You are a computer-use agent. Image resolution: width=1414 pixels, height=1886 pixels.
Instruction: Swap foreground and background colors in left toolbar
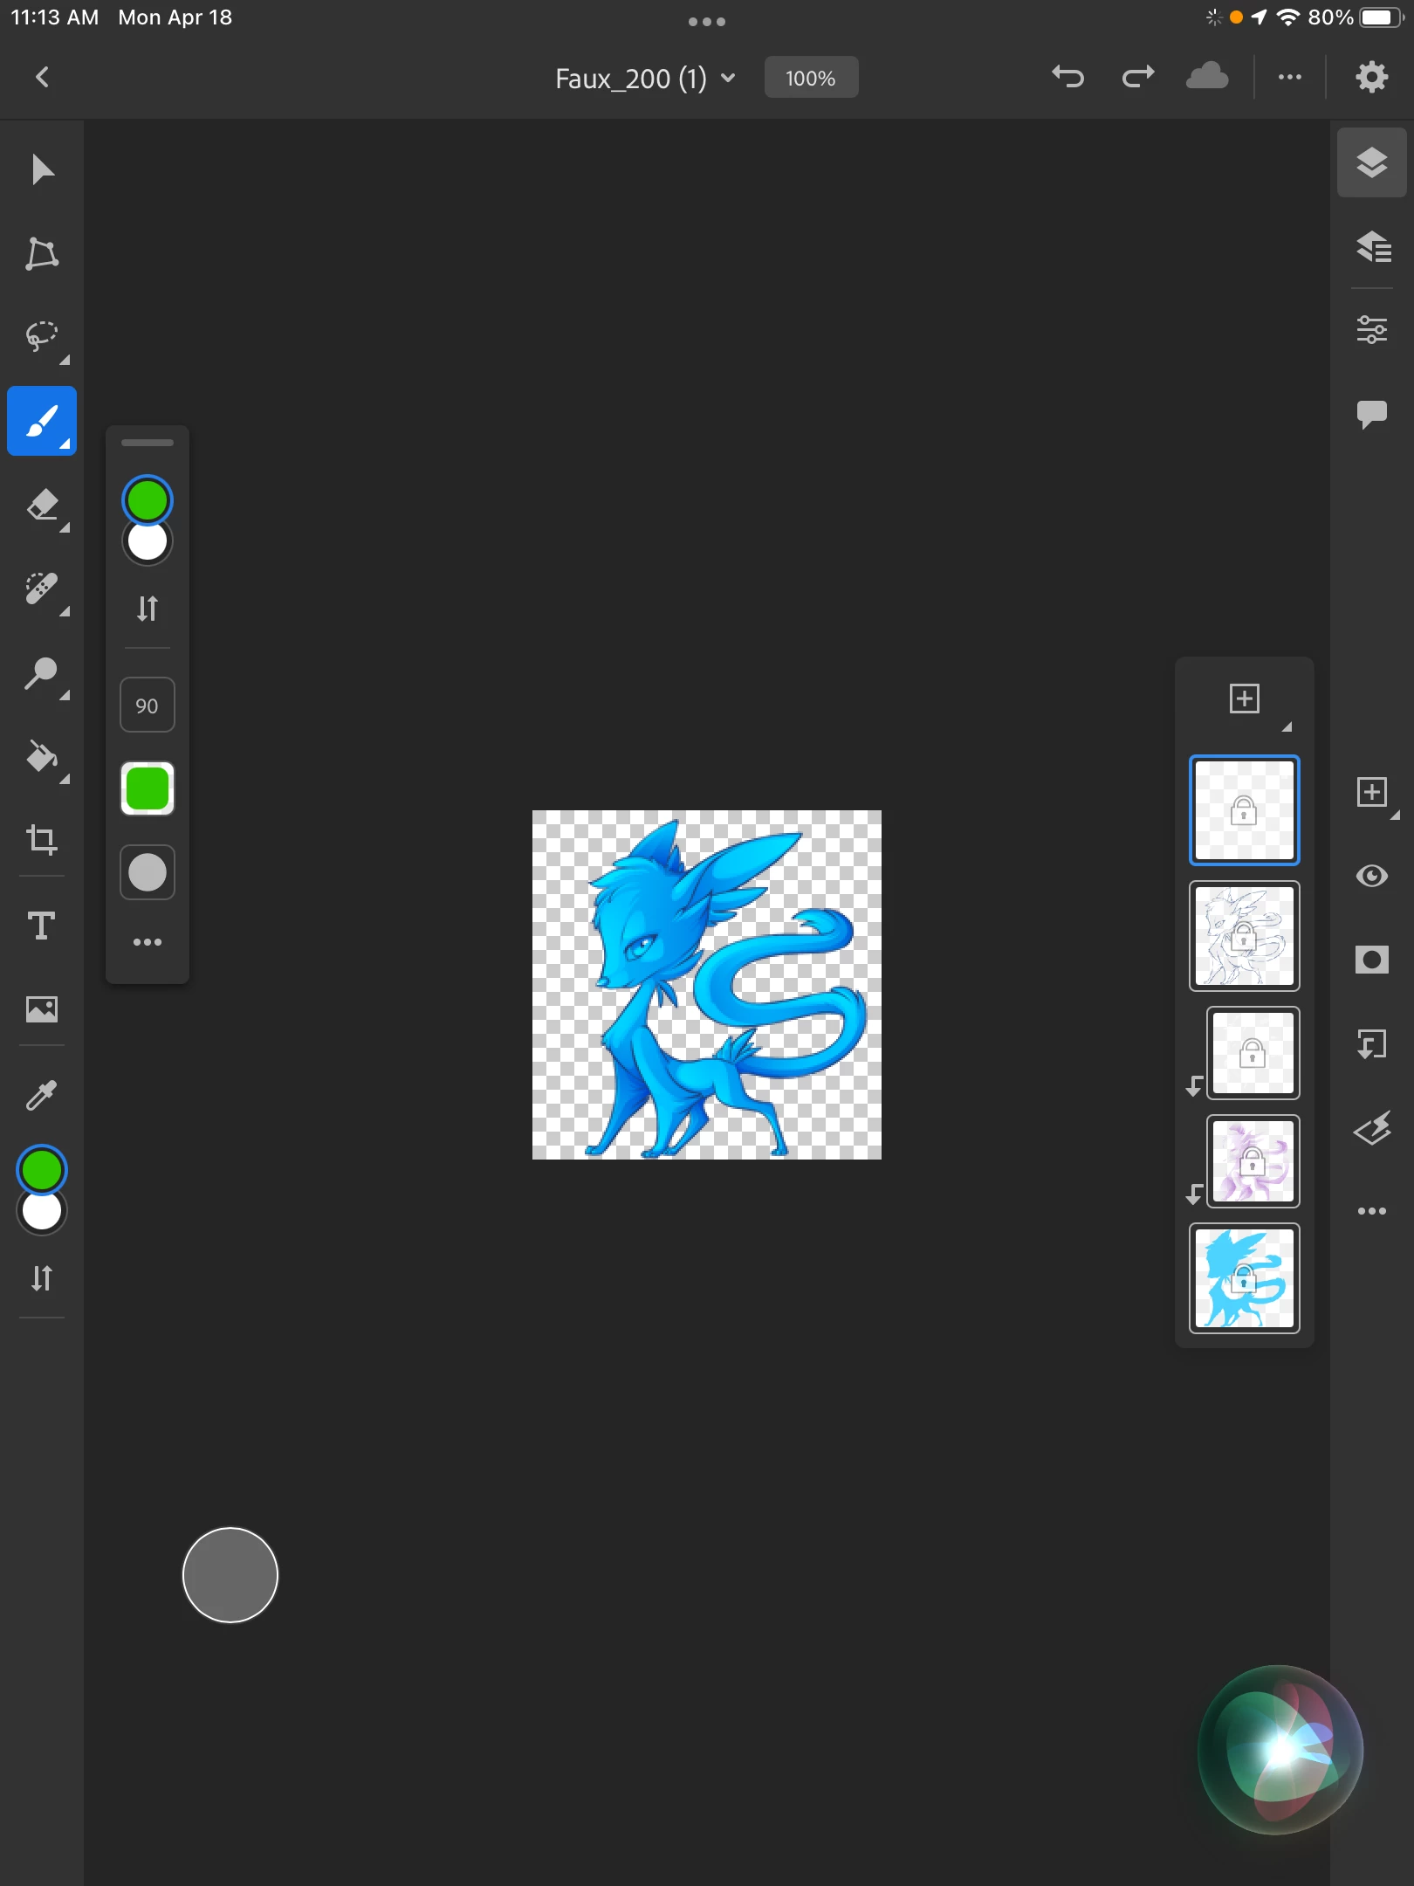tap(42, 1278)
